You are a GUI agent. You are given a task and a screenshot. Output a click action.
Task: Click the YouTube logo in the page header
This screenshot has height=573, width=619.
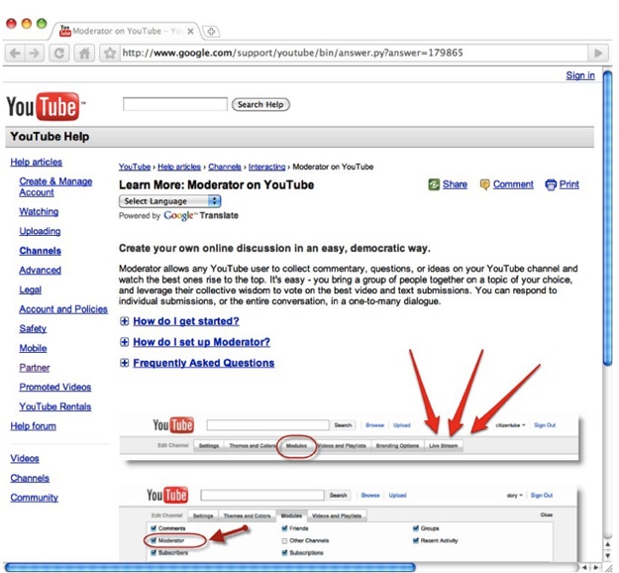(46, 107)
